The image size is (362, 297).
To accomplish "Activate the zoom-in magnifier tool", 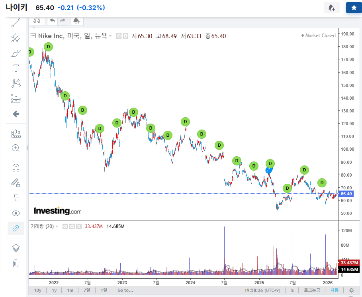I will pos(16,148).
